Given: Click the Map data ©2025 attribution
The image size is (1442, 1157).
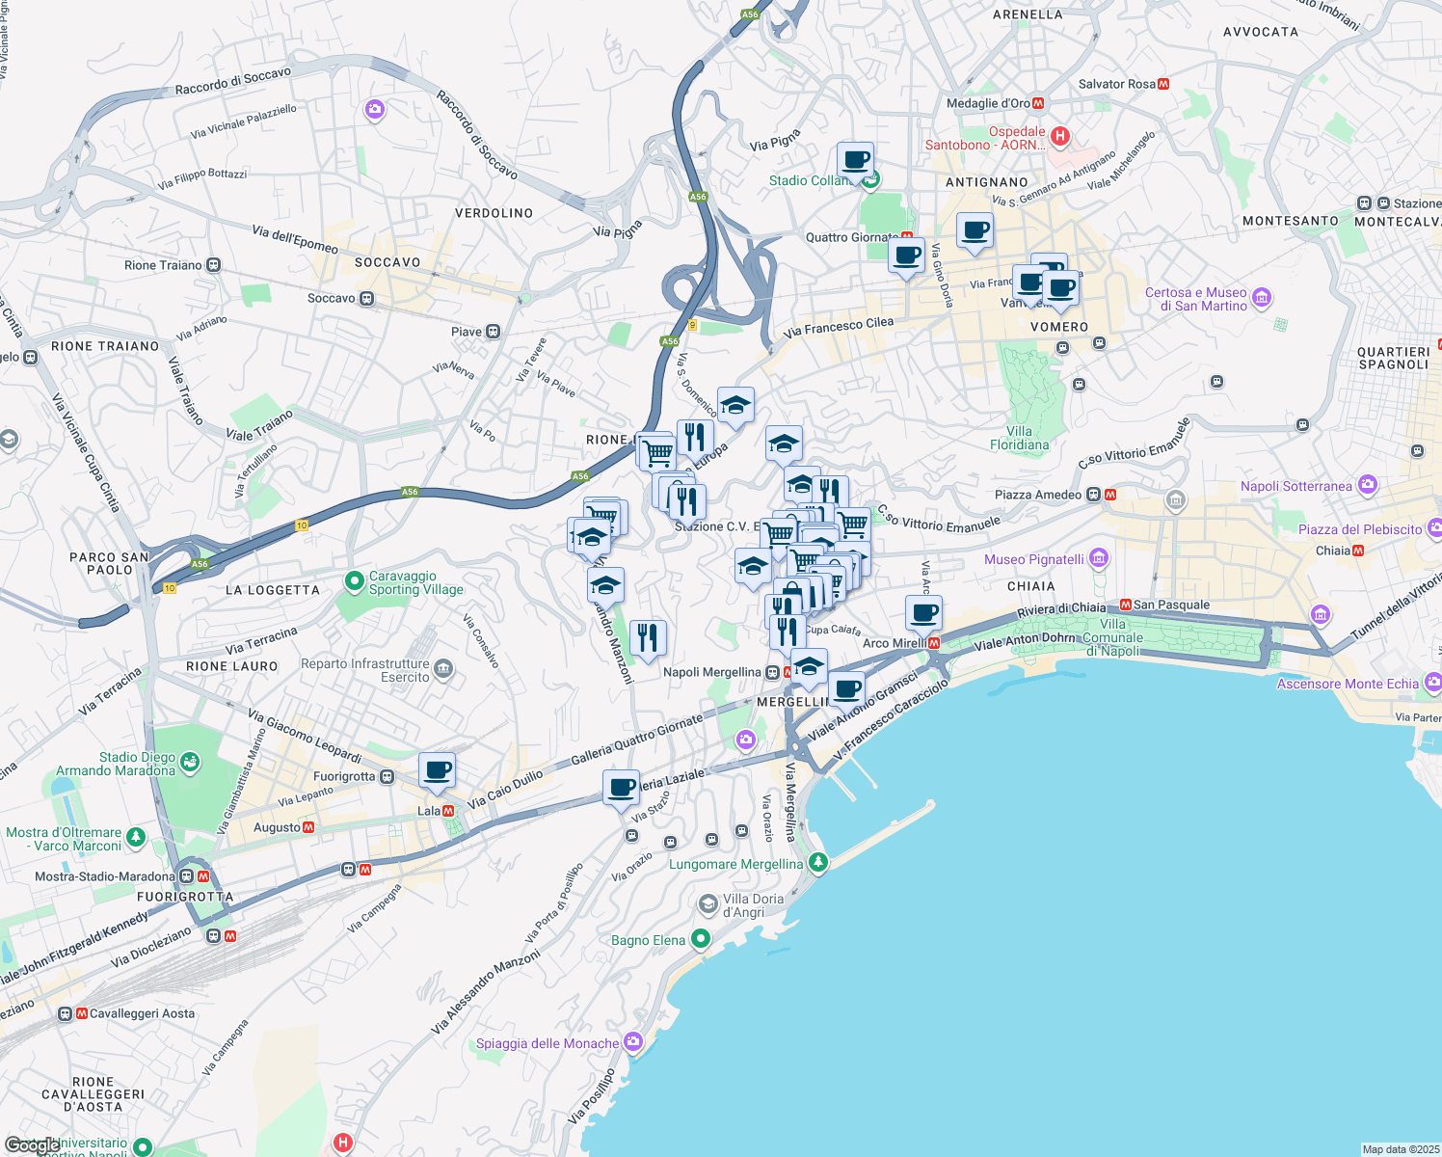Looking at the screenshot, I should coord(1400,1149).
